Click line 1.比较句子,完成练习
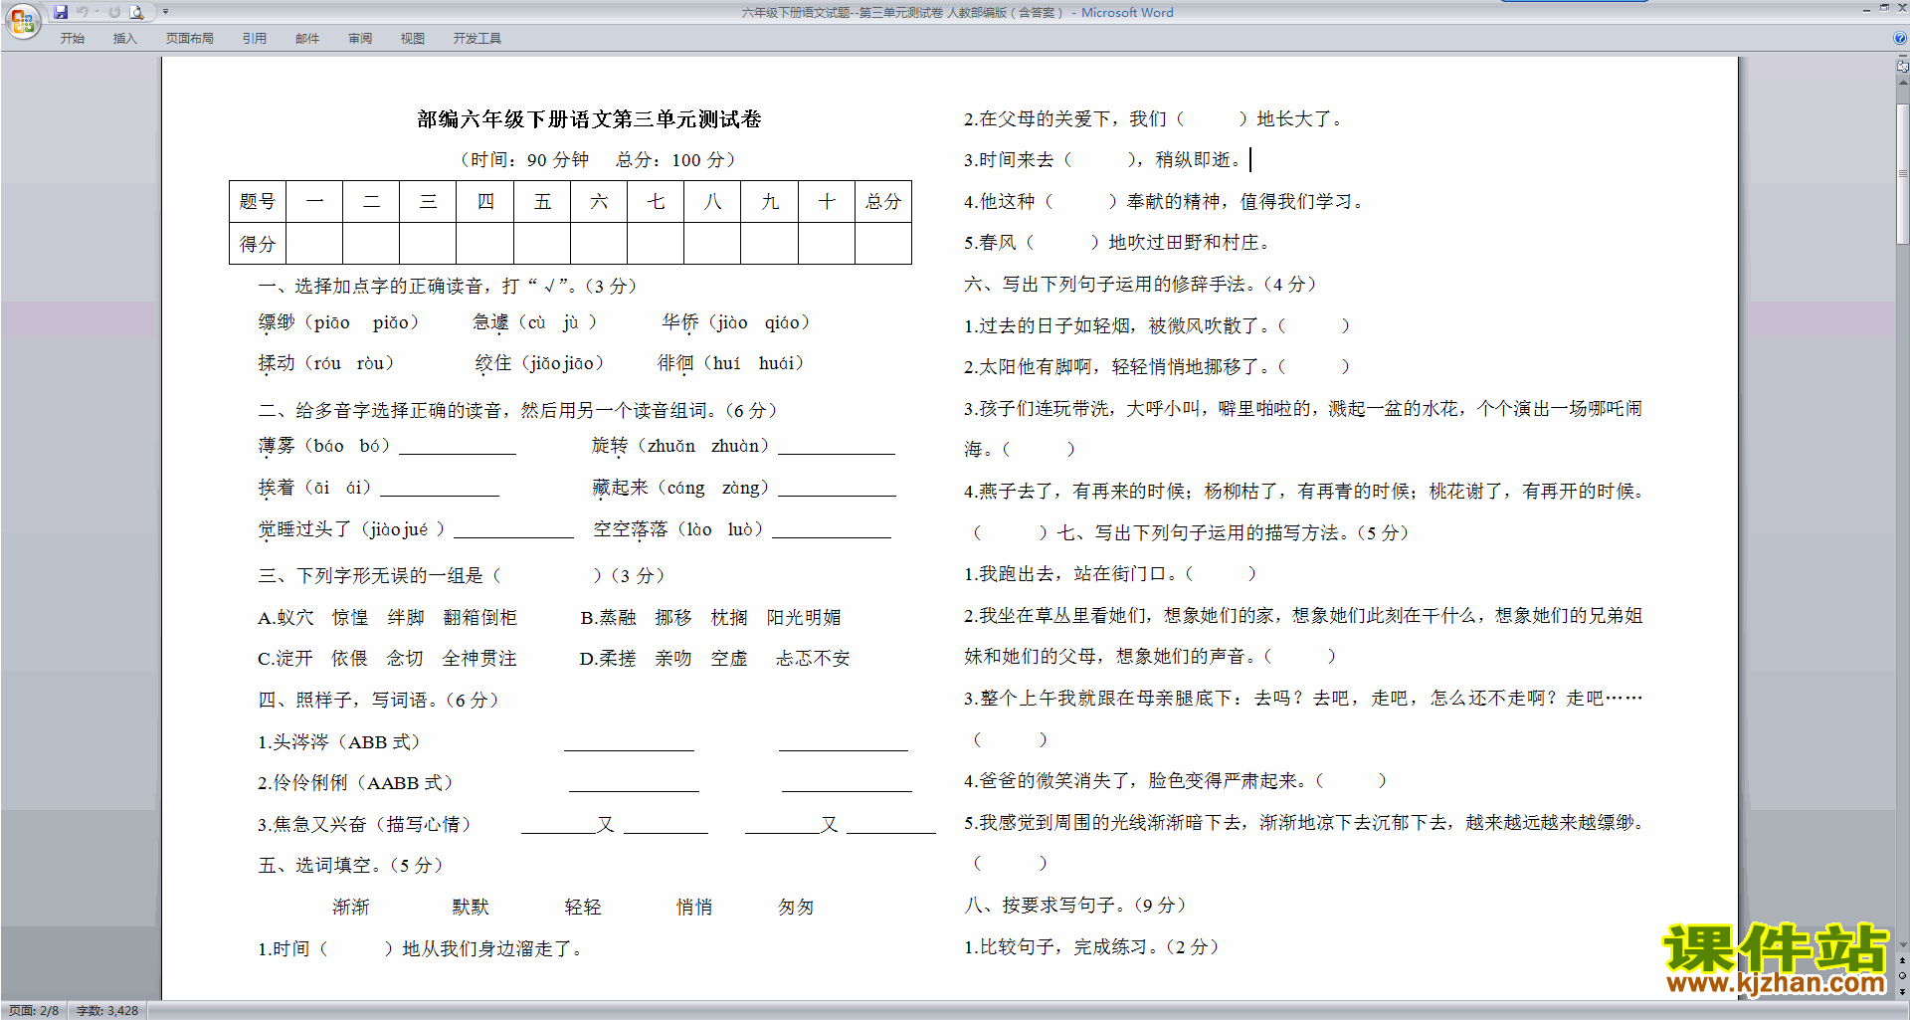Image resolution: width=1910 pixels, height=1020 pixels. pyautogui.click(x=1091, y=947)
